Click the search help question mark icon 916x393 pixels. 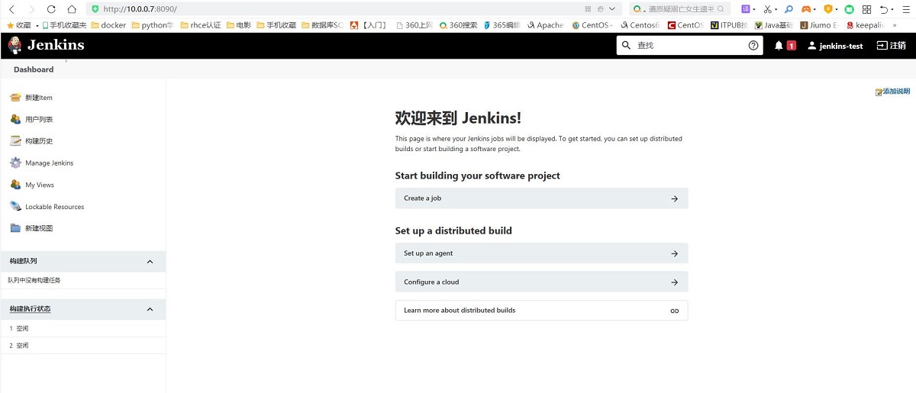pos(753,46)
